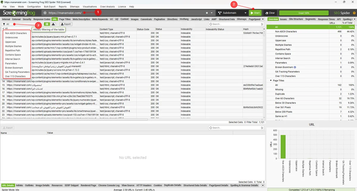Click the Clear button
This screenshot has width=357, height=191.
(270, 13)
